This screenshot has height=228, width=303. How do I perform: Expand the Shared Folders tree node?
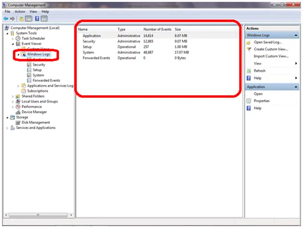point(13,96)
